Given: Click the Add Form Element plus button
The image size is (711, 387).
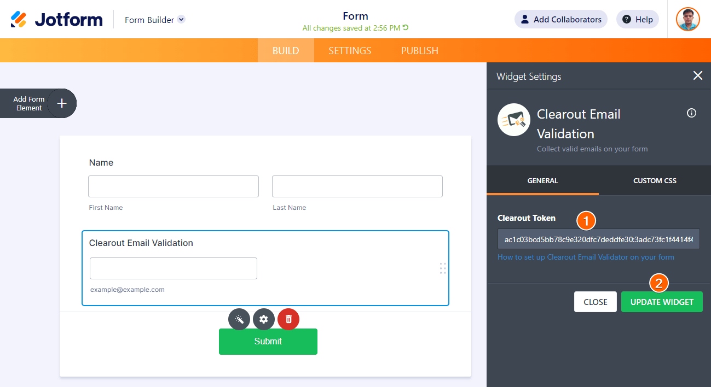Looking at the screenshot, I should coord(62,103).
